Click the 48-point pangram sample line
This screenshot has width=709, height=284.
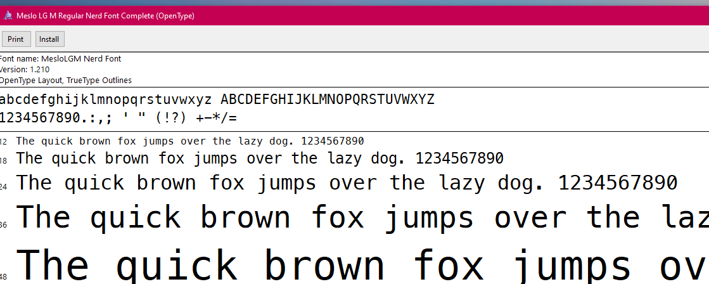click(362, 264)
